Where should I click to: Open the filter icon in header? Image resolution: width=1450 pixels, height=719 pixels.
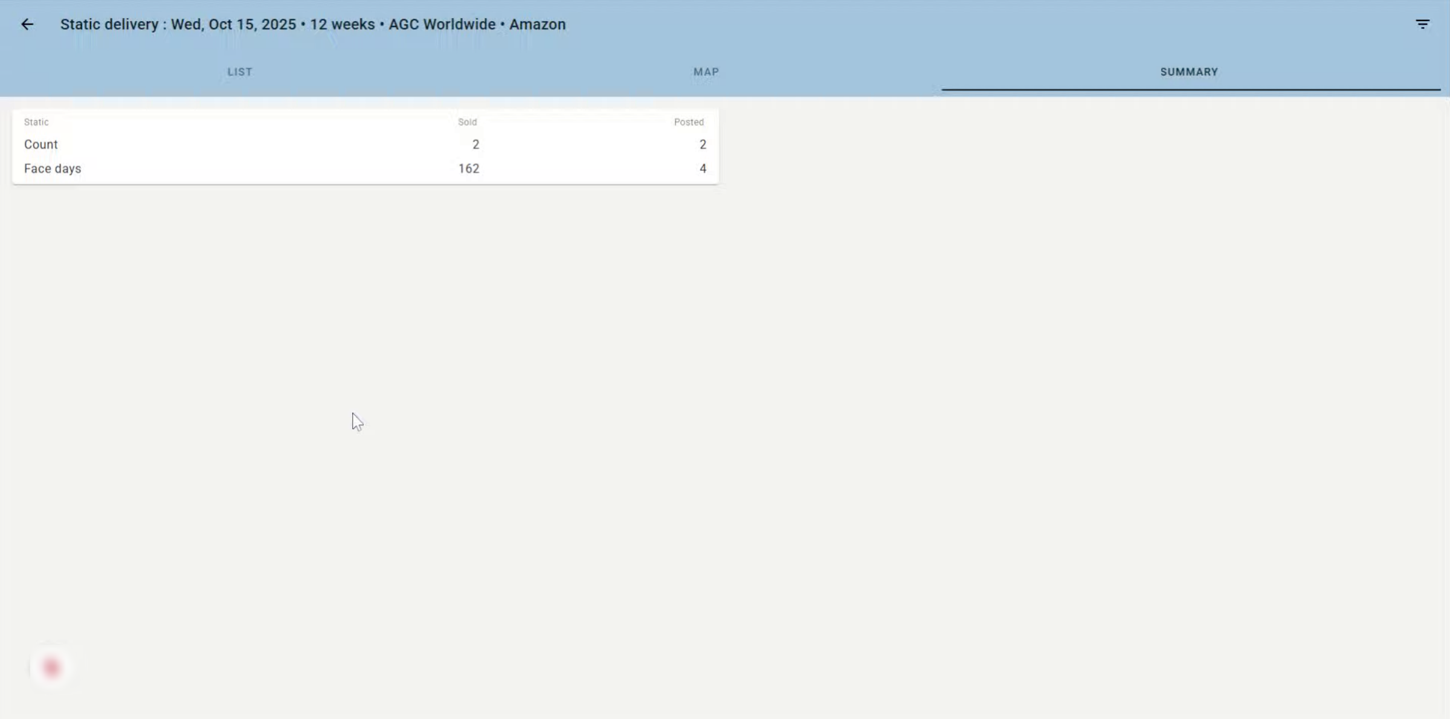(1422, 24)
